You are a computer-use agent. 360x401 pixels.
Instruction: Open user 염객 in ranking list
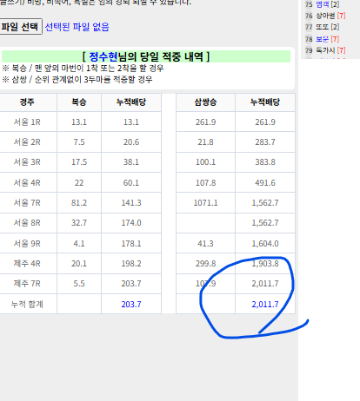[323, 4]
